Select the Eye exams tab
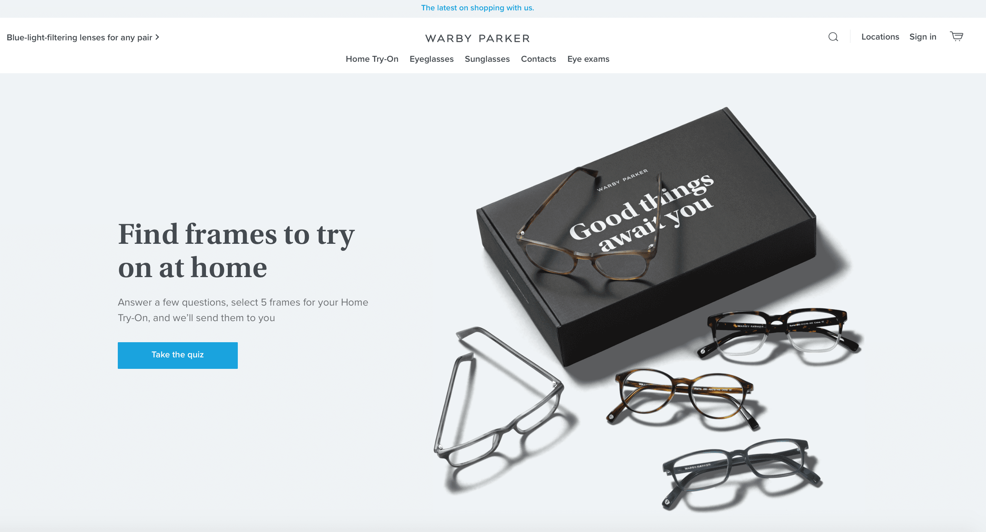Screen dimensions: 986x532 pyautogui.click(x=588, y=59)
